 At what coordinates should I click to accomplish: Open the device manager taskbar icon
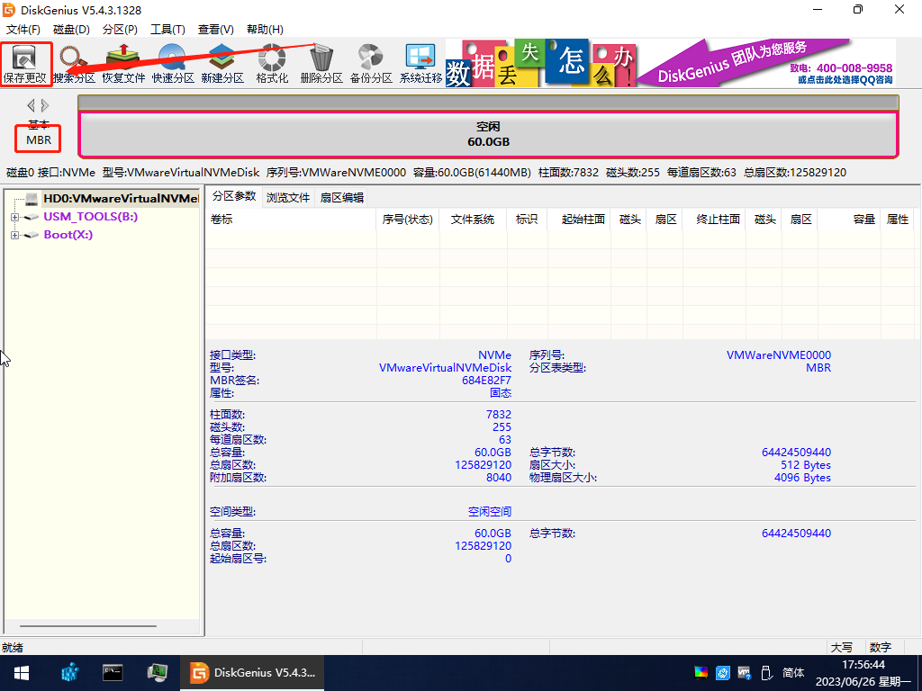click(x=157, y=673)
